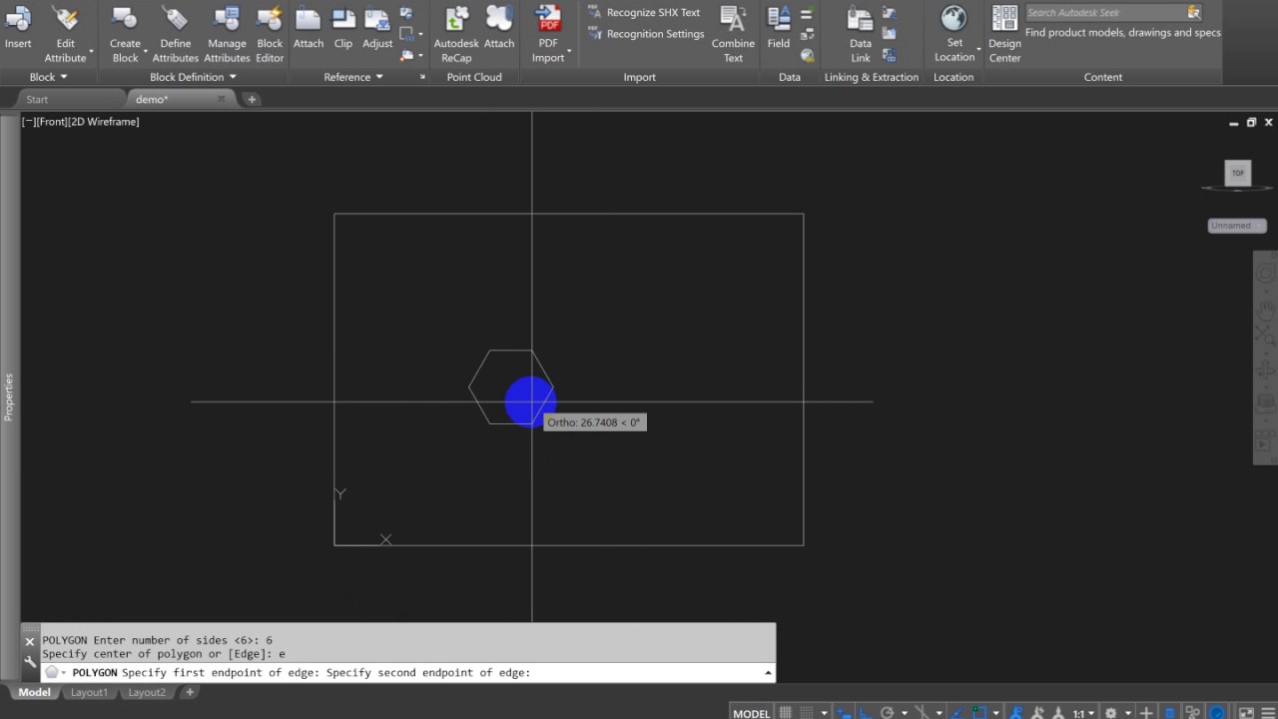The image size is (1278, 719).
Task: Launch the Block Editor
Action: 270,35
